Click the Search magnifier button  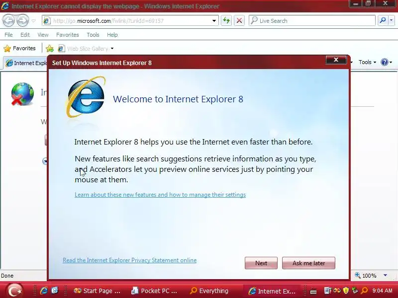click(x=383, y=20)
